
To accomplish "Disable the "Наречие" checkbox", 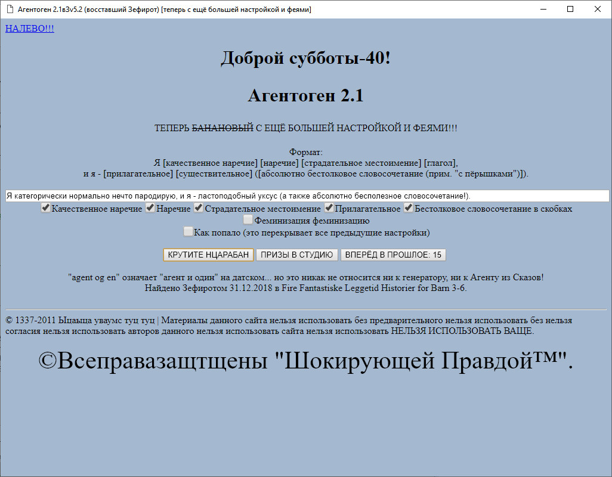I will pyautogui.click(x=150, y=207).
